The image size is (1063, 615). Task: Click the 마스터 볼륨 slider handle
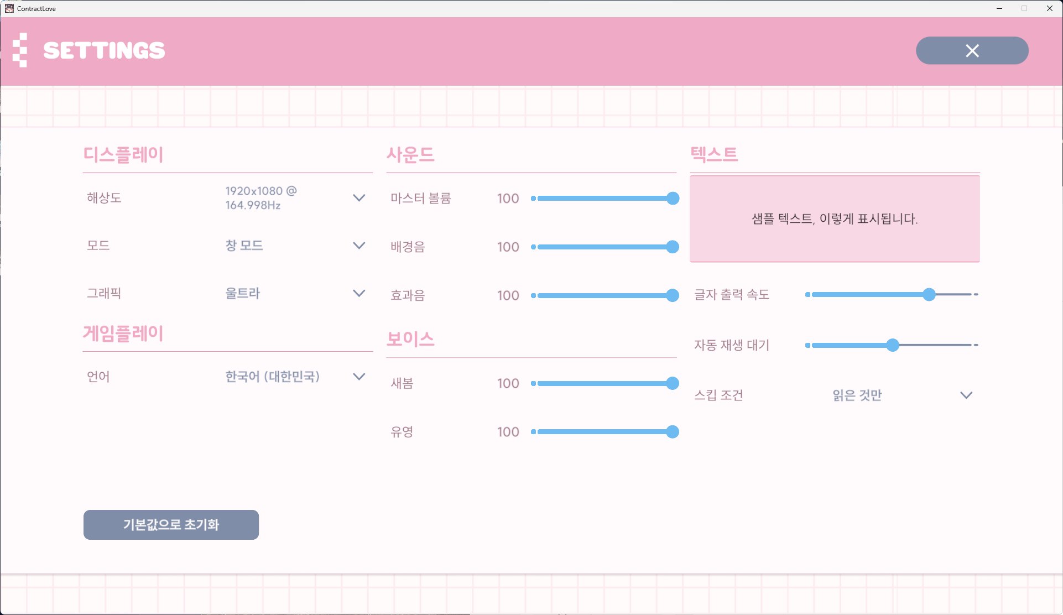click(673, 198)
